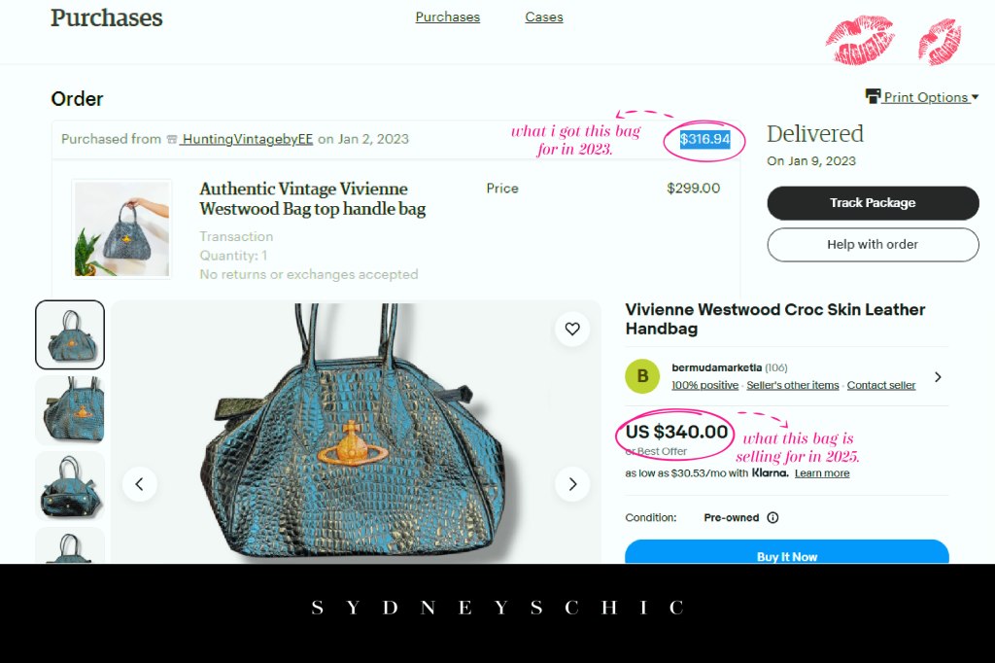995x663 pixels.
Task: Open the Klarna Learn more link
Action: (822, 473)
